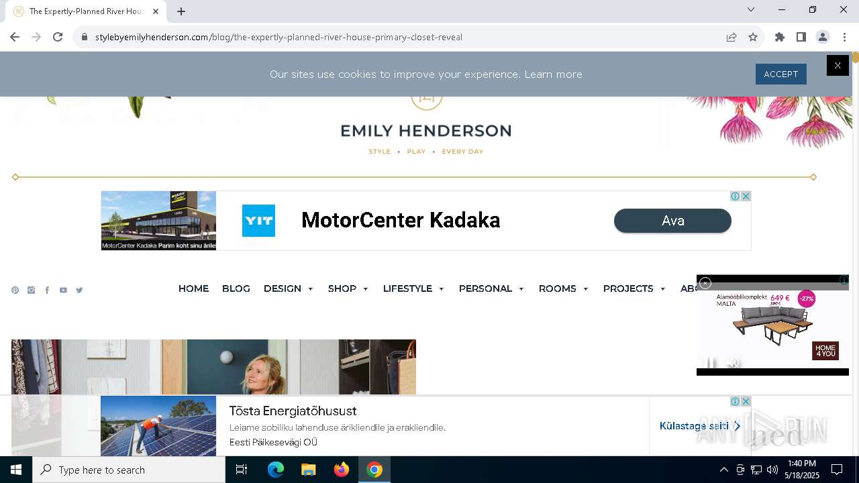Open File Explorer from taskbar
Image resolution: width=859 pixels, height=483 pixels.
pos(308,470)
